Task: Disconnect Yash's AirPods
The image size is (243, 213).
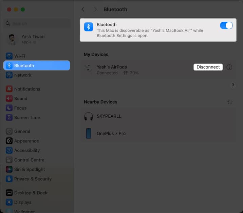Action: coord(208,67)
